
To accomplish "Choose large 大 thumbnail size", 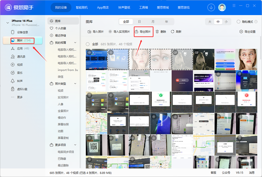I will tap(210, 22).
